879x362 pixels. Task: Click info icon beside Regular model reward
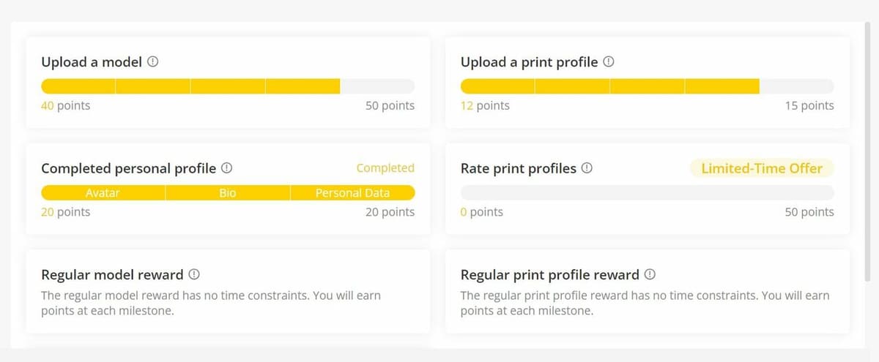194,275
